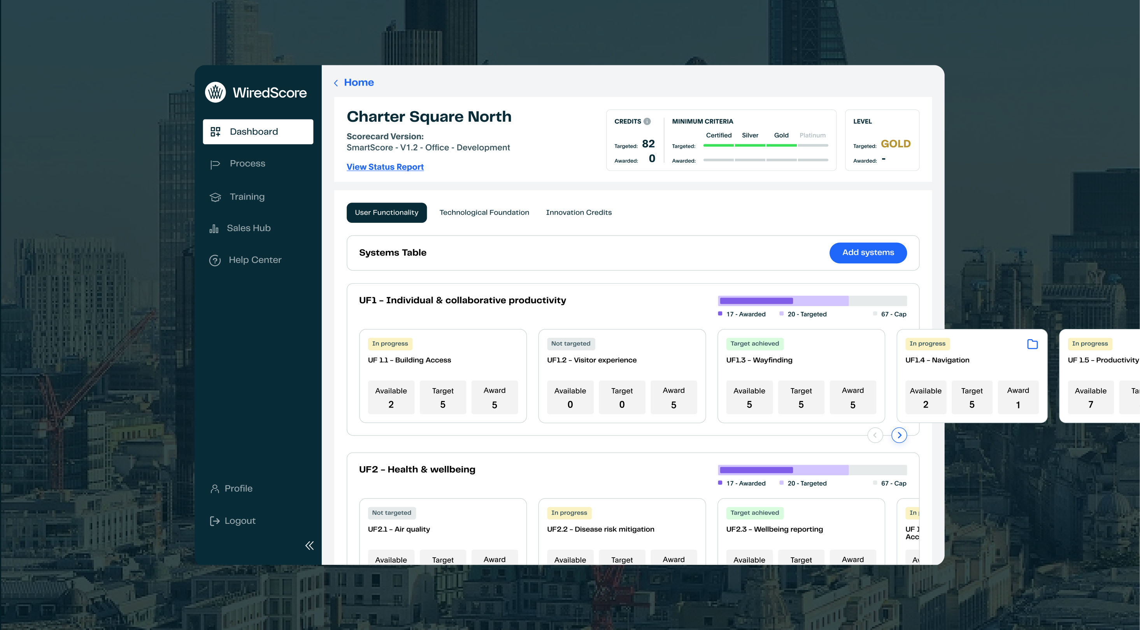Click the Profile person icon
Screen dimensions: 1140x630
point(215,488)
